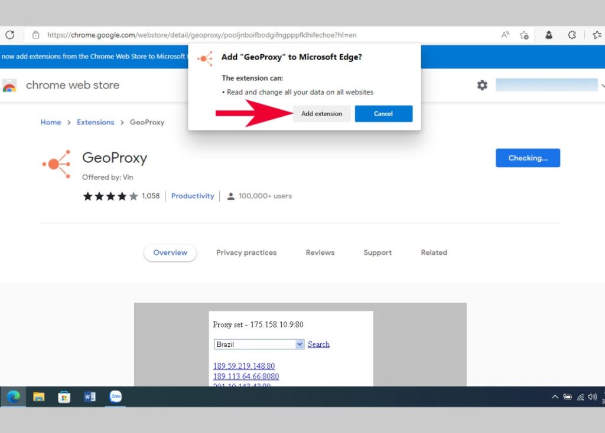Click the Chrome Web Store rainbow logo
Image resolution: width=605 pixels, height=433 pixels.
point(9,86)
